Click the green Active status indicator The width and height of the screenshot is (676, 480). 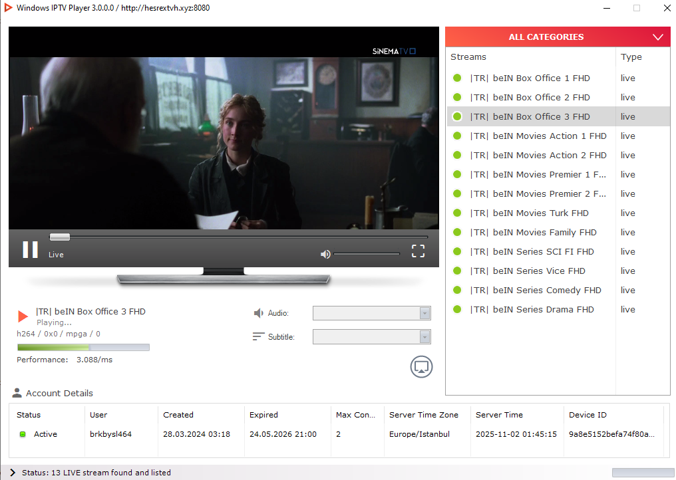tap(22, 434)
